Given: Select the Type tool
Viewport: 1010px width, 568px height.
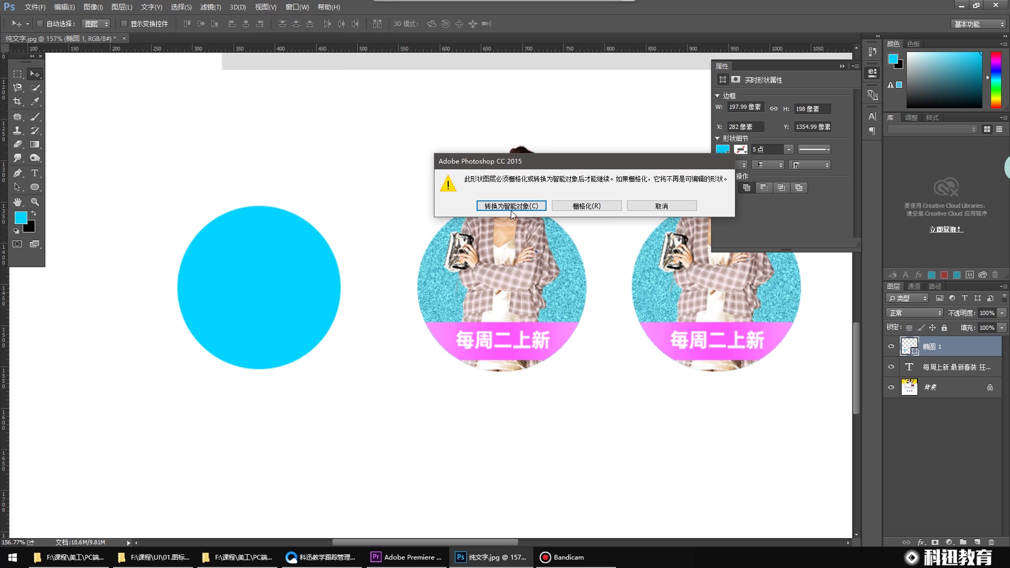Looking at the screenshot, I should 35,173.
